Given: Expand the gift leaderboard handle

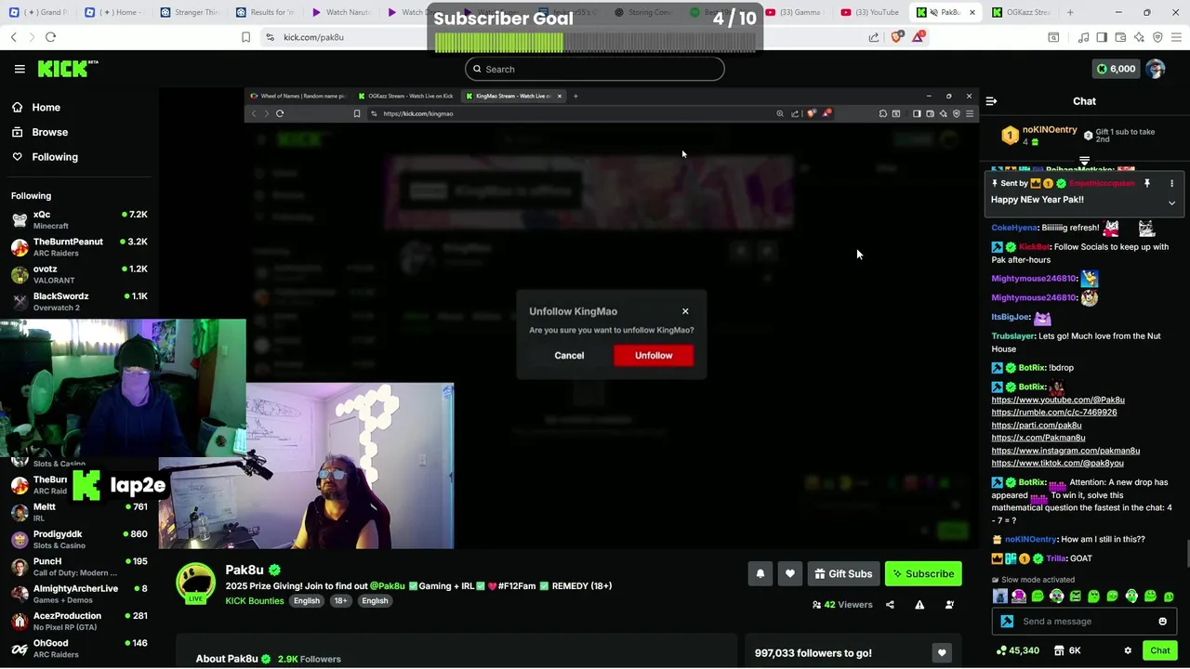Looking at the screenshot, I should pos(1084,162).
